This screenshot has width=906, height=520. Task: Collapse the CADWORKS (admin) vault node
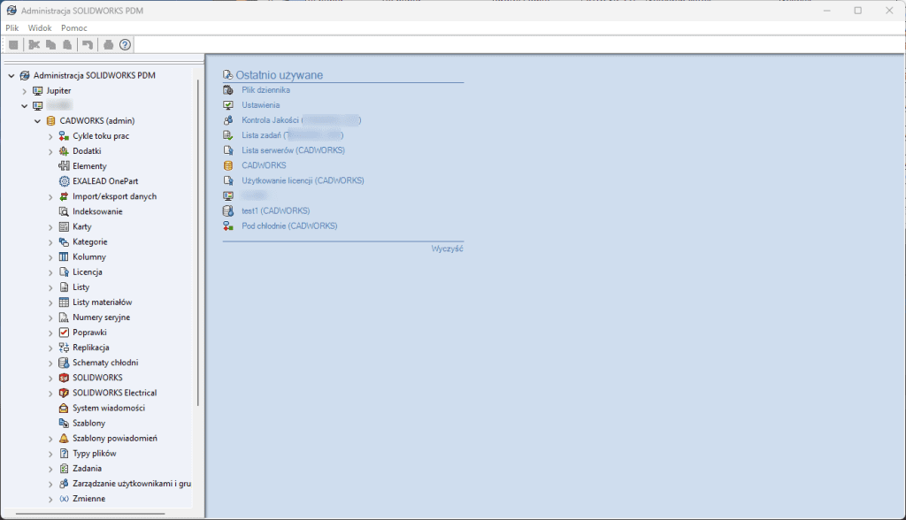pyautogui.click(x=37, y=121)
